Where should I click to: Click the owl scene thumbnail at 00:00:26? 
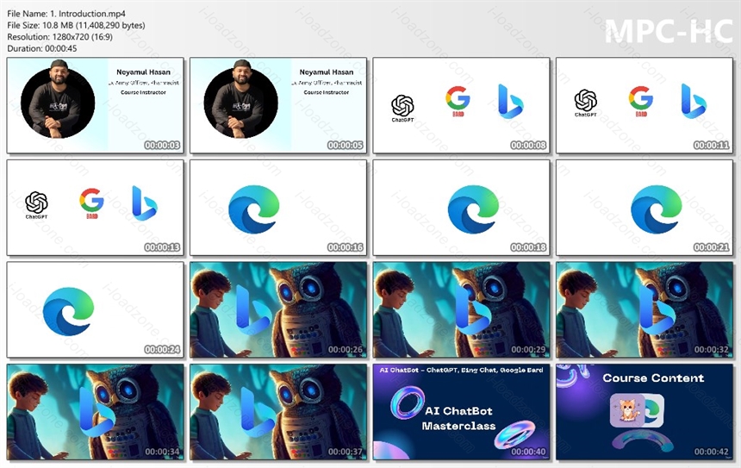pyautogui.click(x=278, y=309)
